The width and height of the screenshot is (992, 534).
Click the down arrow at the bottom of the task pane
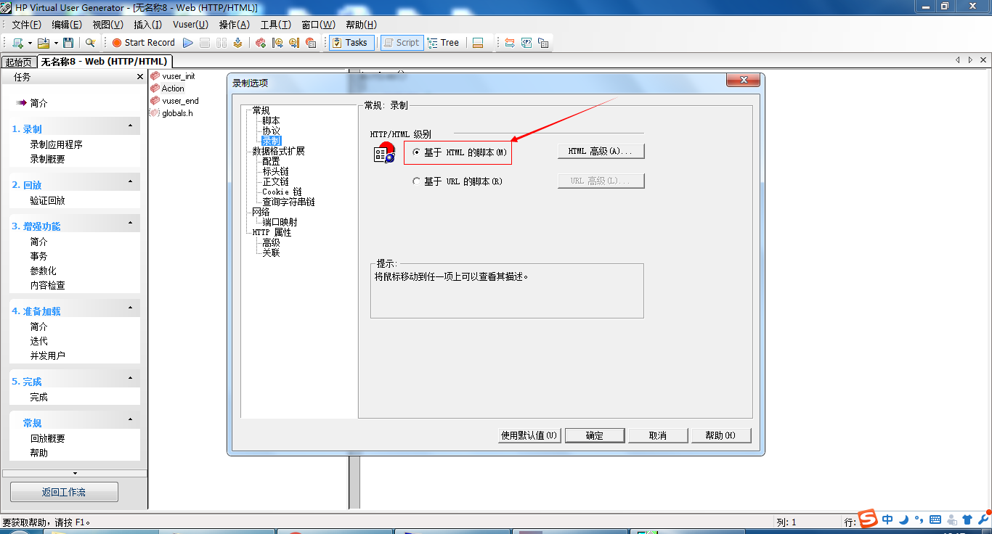click(75, 474)
